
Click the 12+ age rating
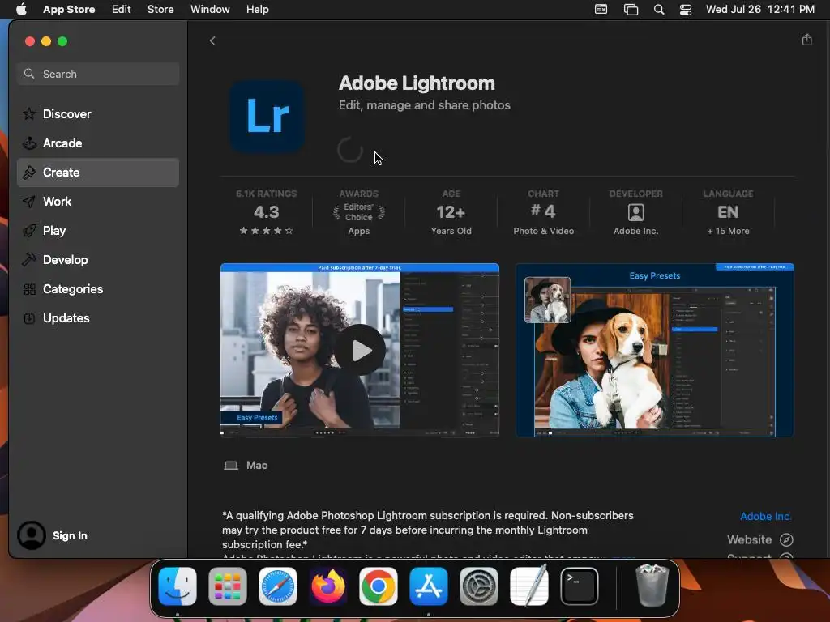click(x=451, y=212)
